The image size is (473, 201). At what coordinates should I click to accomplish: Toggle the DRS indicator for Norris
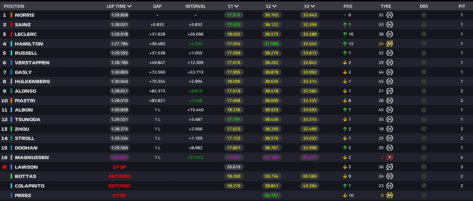click(x=424, y=15)
